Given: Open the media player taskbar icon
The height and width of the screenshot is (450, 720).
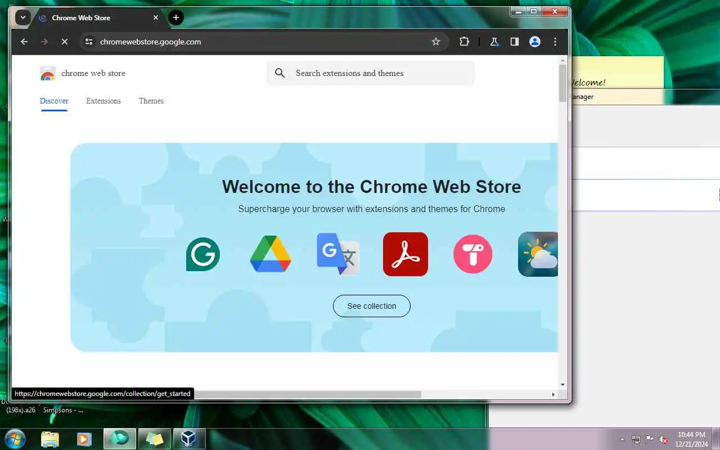Looking at the screenshot, I should (84, 439).
